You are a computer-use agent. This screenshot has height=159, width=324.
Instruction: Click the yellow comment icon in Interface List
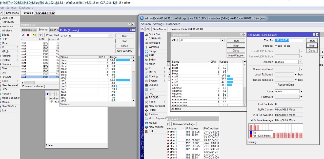(34, 35)
